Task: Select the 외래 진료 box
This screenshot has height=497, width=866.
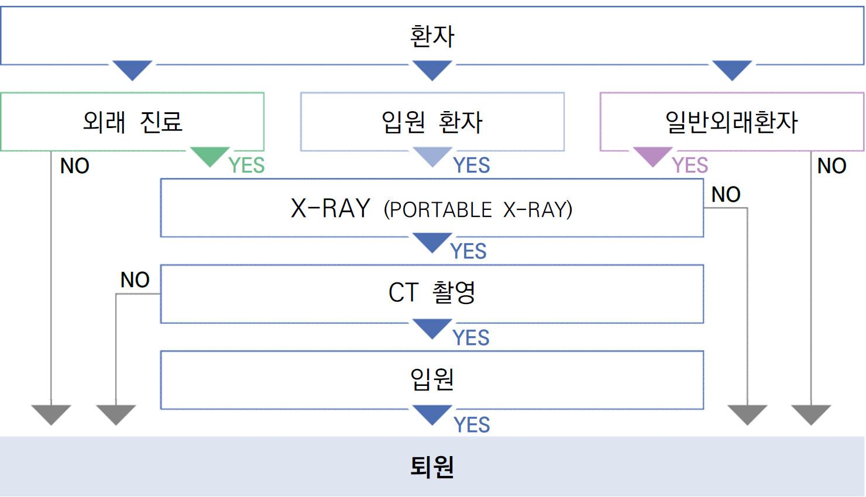Action: (x=132, y=122)
